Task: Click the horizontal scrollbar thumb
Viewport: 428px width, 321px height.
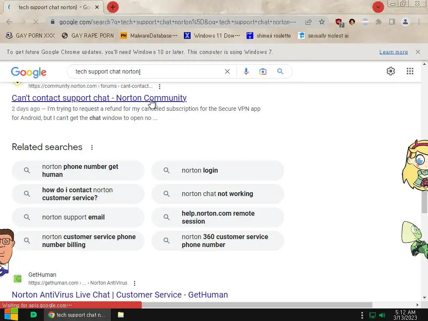Action: click(x=257, y=305)
